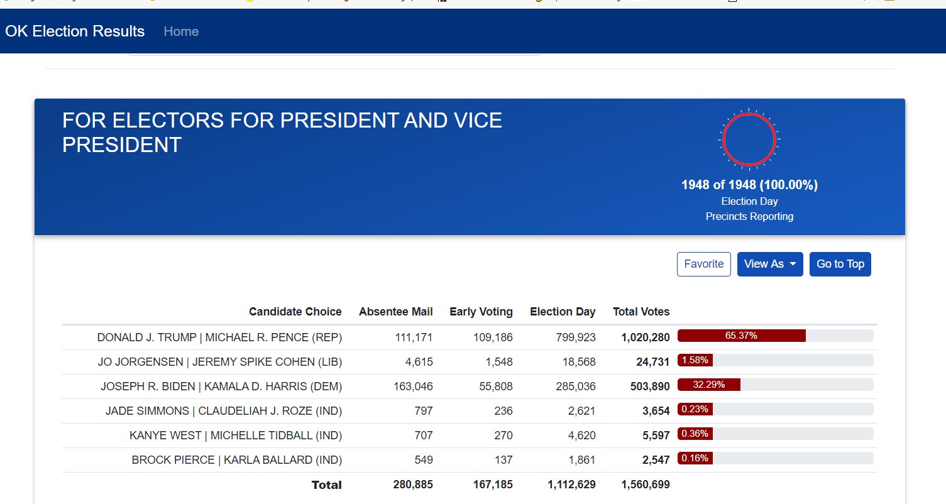946x504 pixels.
Task: Click the Election Day column header
Action: pyautogui.click(x=563, y=312)
